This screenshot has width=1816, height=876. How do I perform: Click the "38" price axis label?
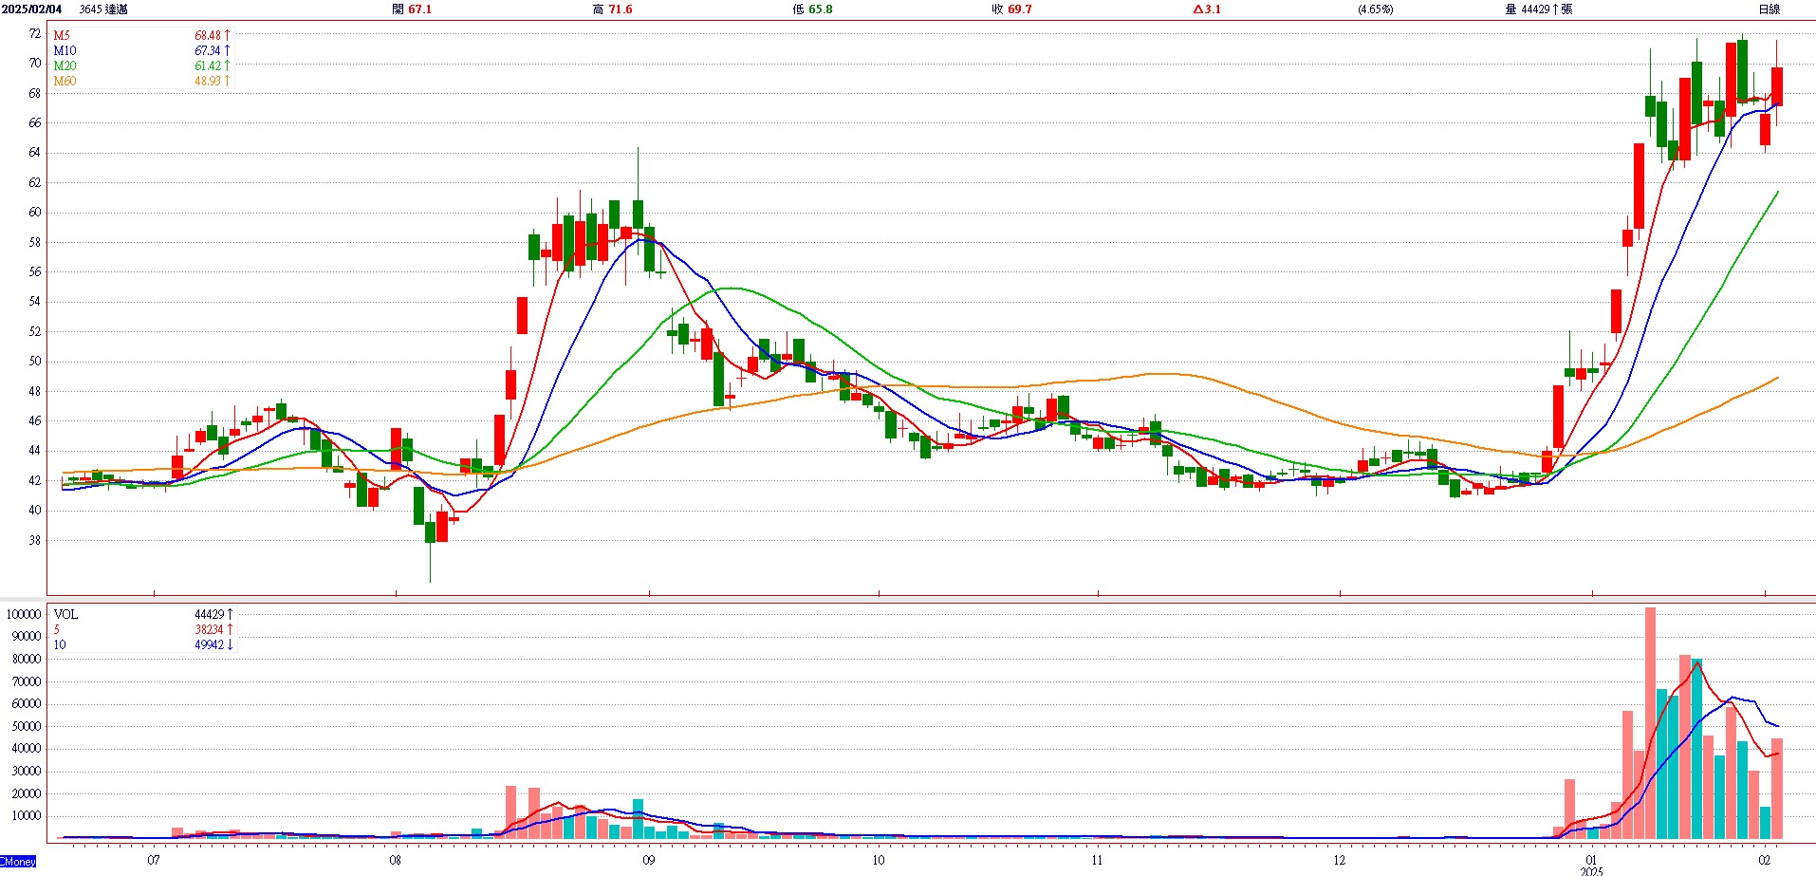[35, 541]
